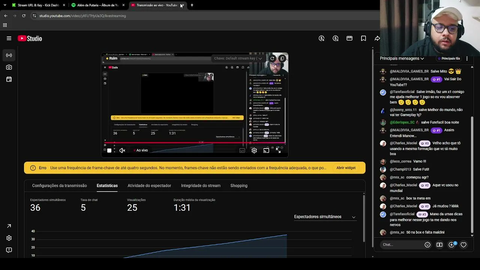
Task: Click the browser address bar URL
Action: (82, 16)
